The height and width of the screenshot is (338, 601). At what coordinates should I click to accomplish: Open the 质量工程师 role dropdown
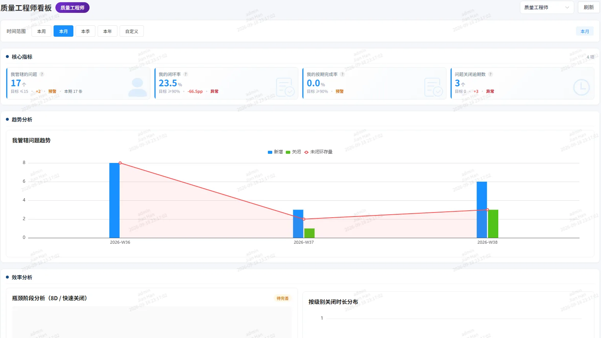(x=547, y=7)
